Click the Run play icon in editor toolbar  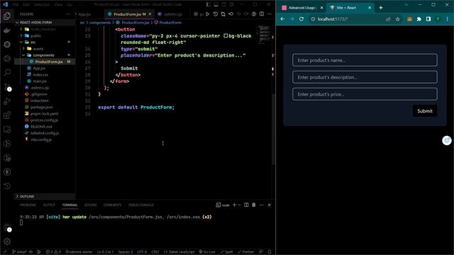(208, 14)
